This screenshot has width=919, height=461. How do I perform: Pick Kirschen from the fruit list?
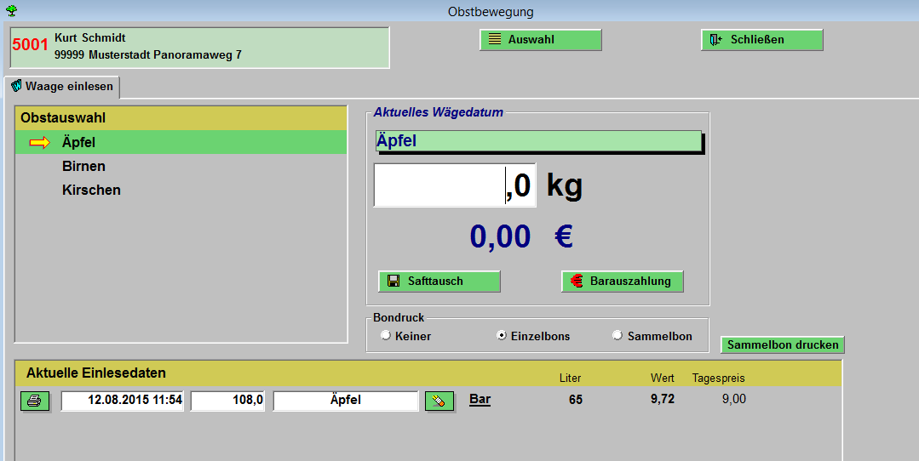coord(91,191)
